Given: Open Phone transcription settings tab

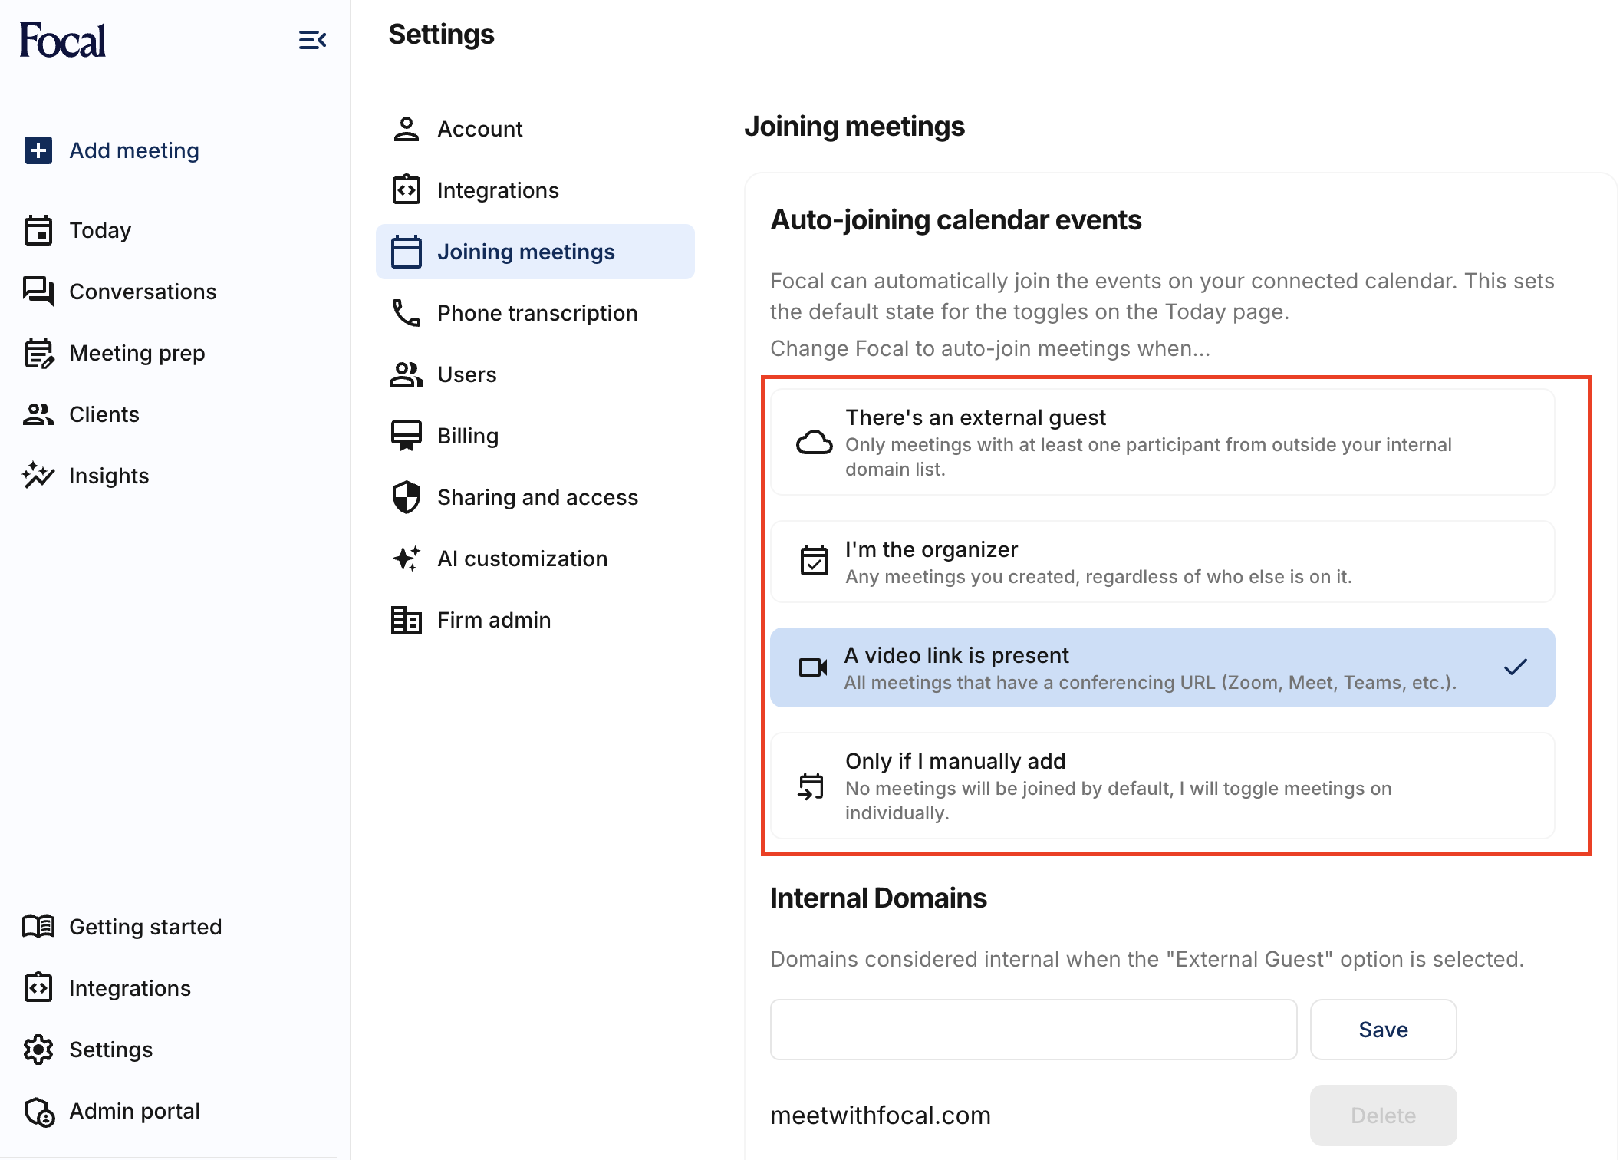Looking at the screenshot, I should 536,313.
